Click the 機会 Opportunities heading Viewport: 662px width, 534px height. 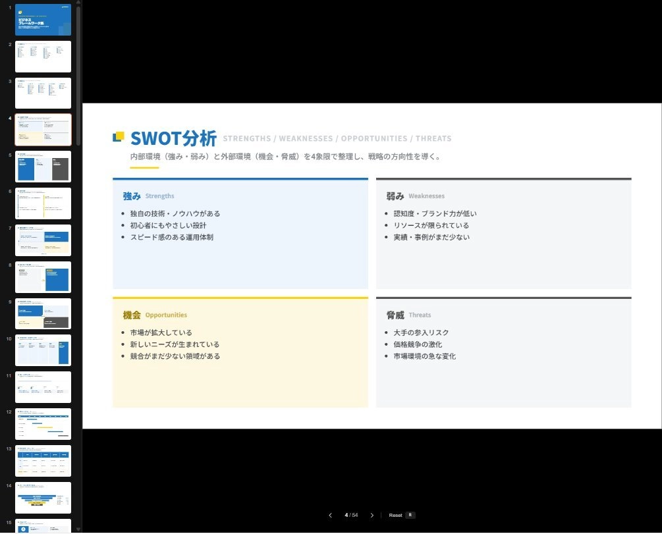[155, 315]
